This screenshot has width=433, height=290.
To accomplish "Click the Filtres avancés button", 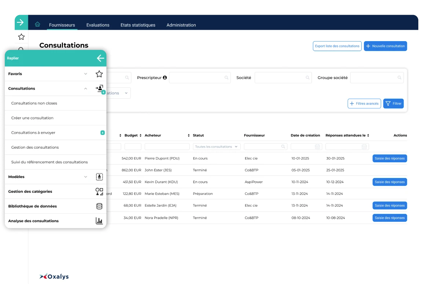I will [x=364, y=104].
